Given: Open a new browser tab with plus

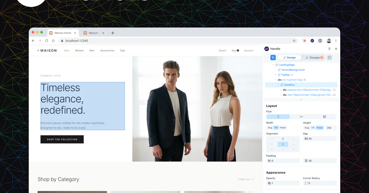Looking at the screenshot, I should pyautogui.click(x=113, y=33).
